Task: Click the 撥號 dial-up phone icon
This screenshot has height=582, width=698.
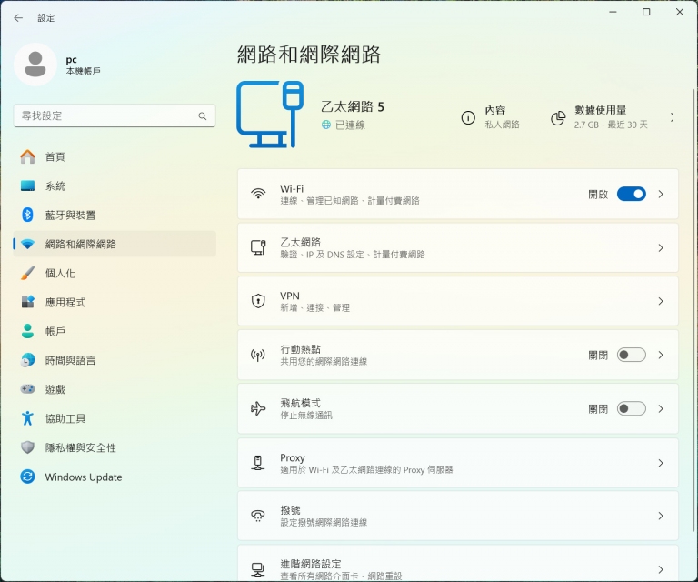Action: click(258, 516)
